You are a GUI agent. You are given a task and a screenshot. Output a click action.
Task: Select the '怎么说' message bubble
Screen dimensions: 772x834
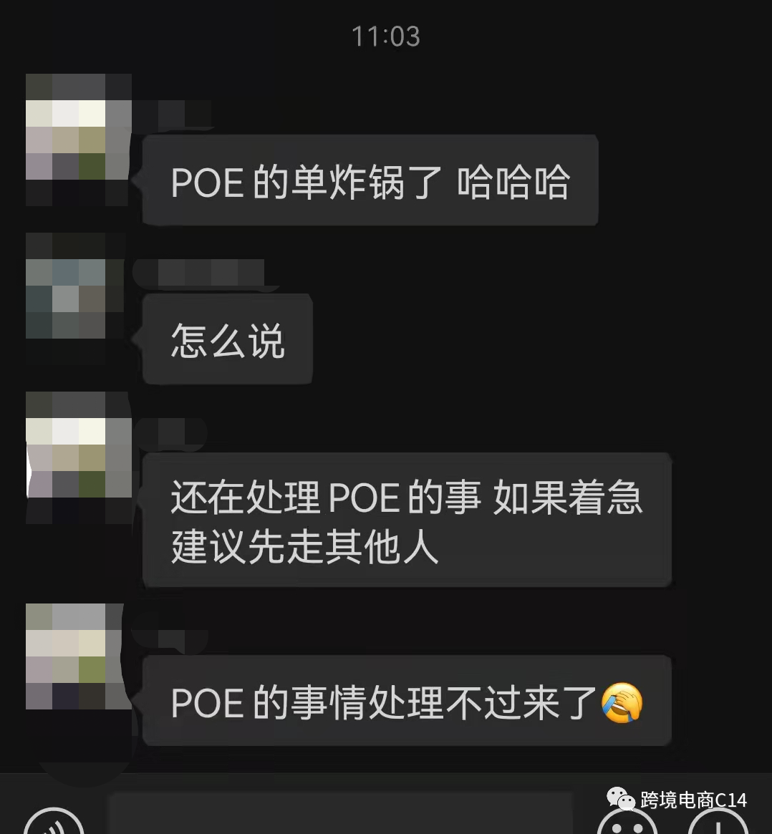tap(227, 339)
